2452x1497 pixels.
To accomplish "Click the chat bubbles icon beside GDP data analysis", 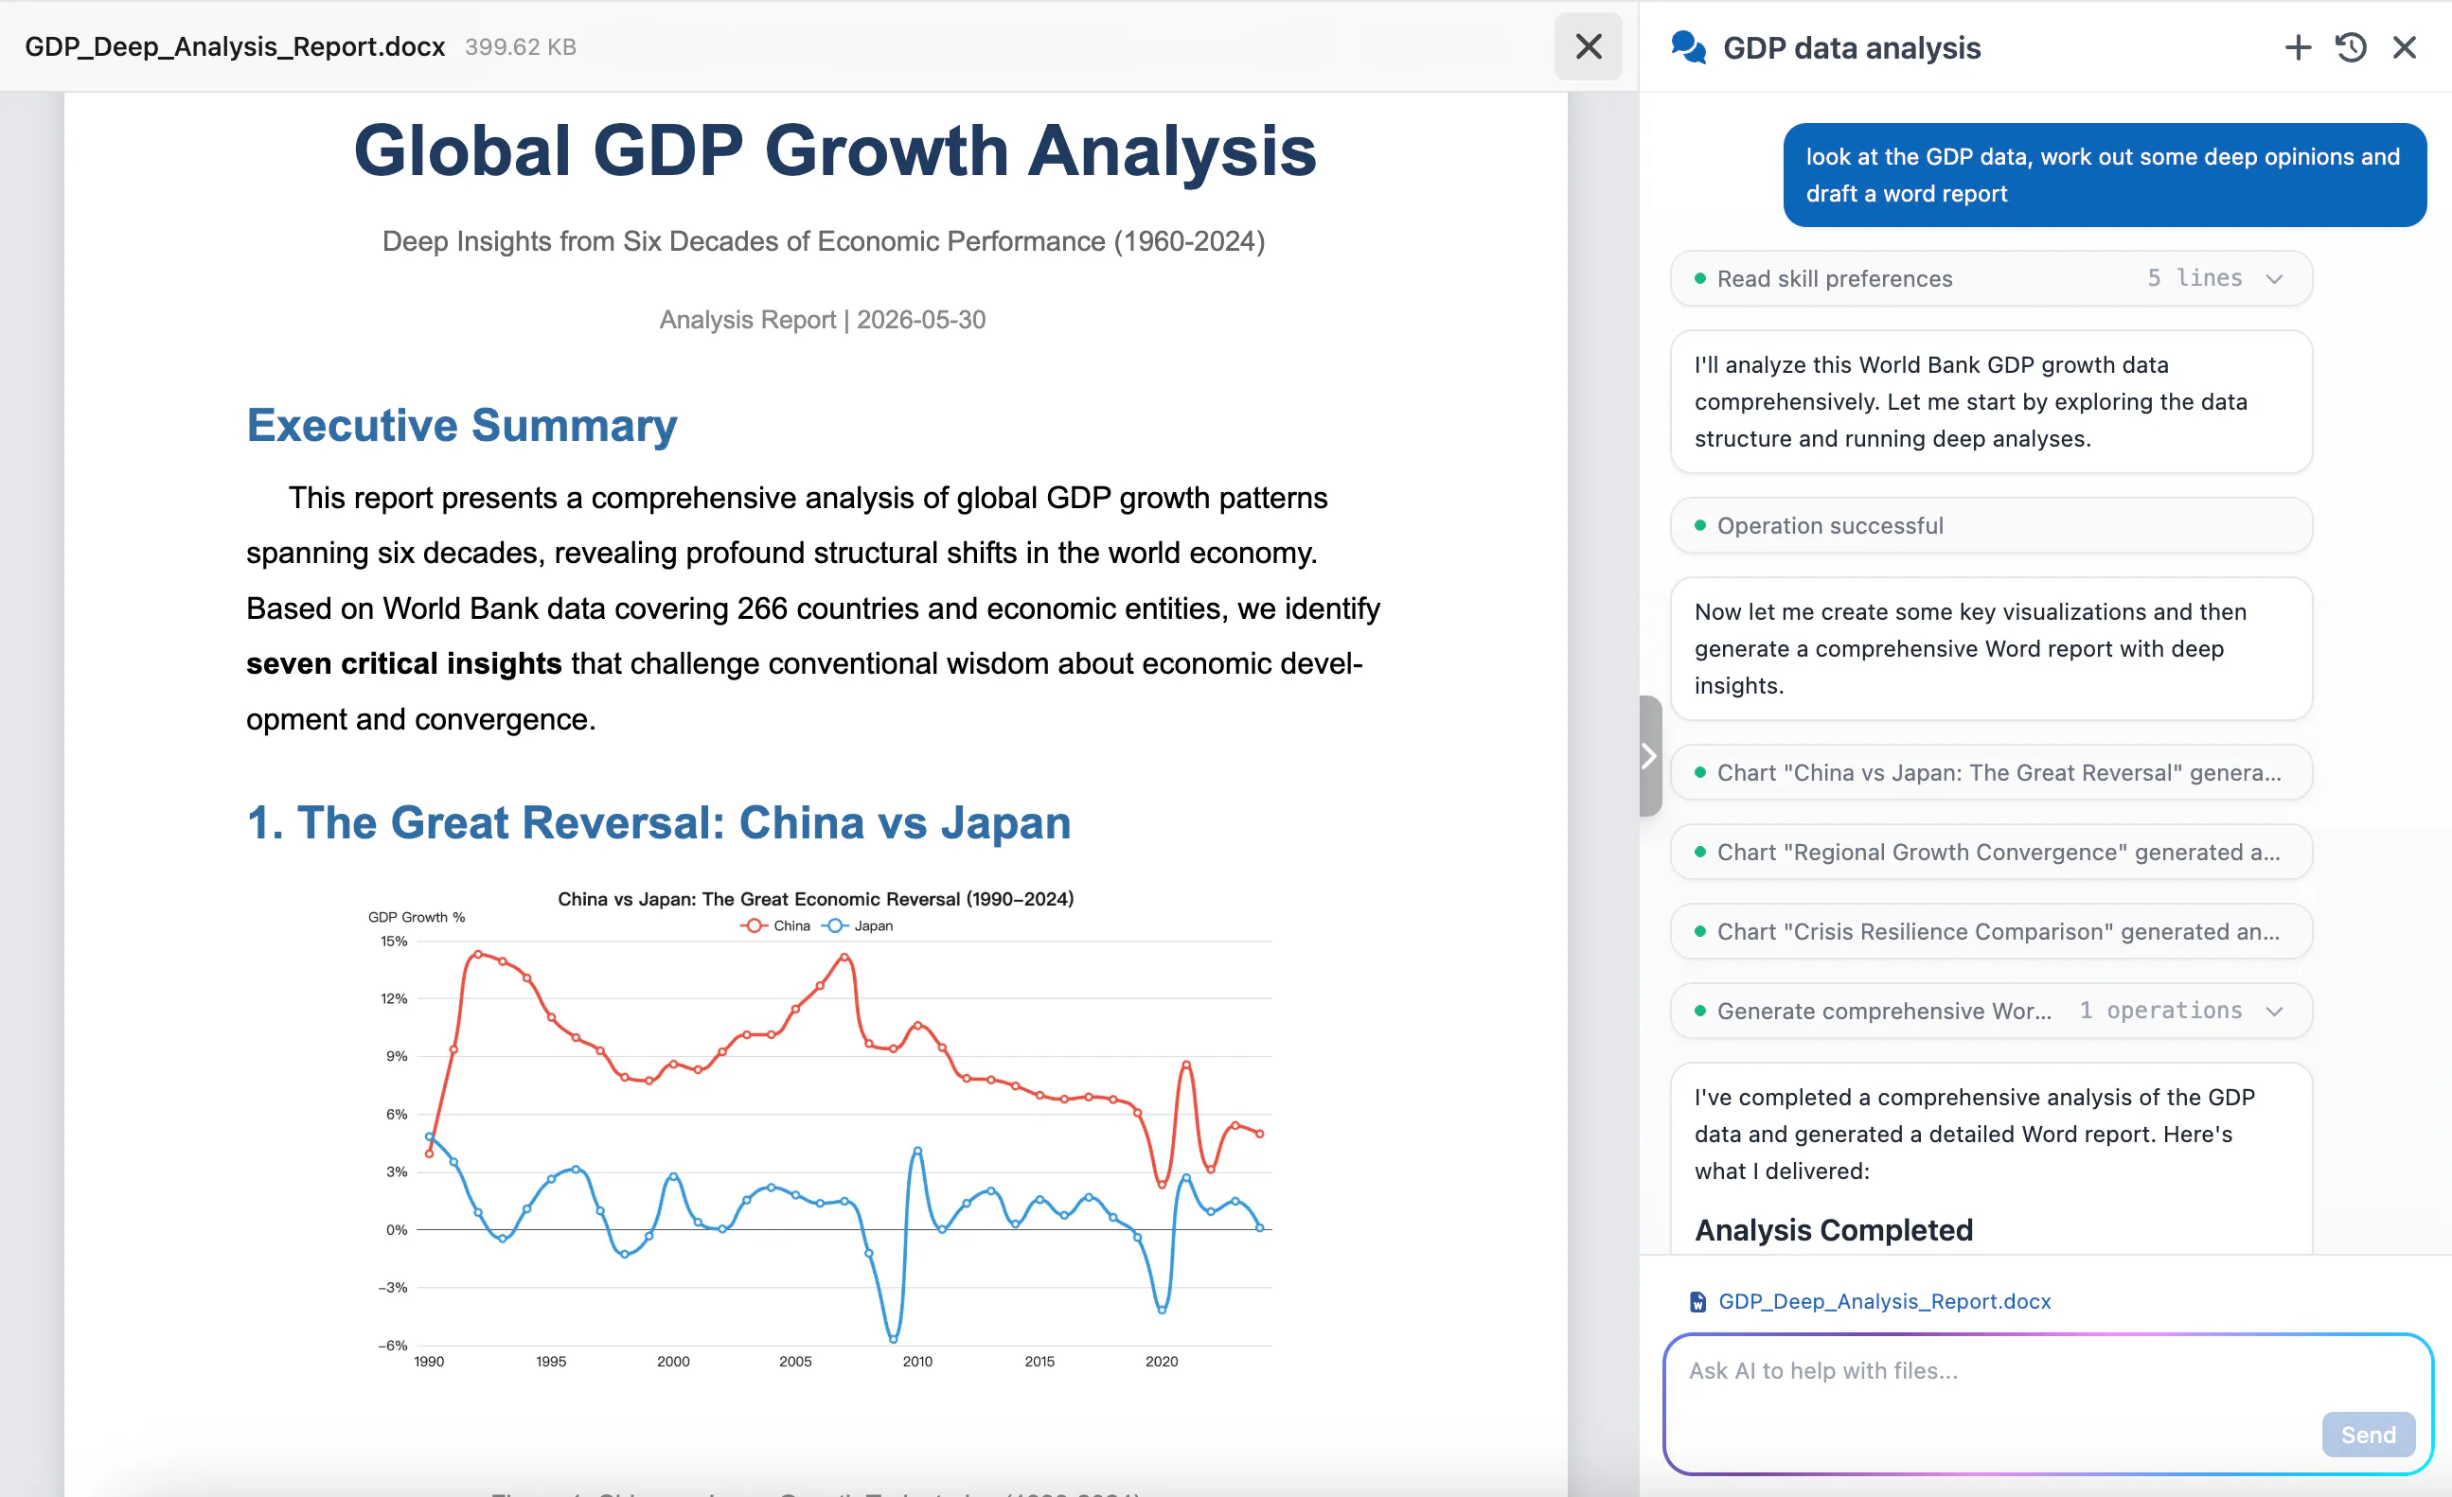I will [x=1689, y=46].
